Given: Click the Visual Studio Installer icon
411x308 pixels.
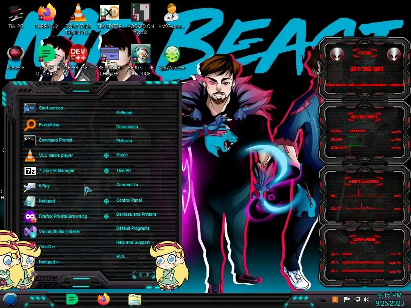Looking at the screenshot, I should pyautogui.click(x=30, y=232).
